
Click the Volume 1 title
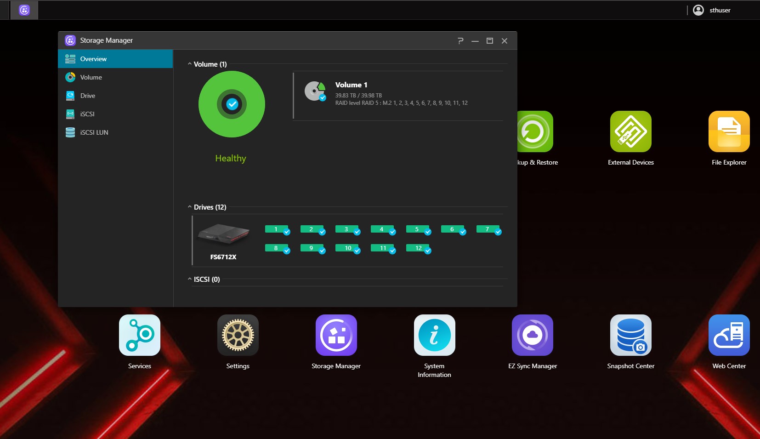352,85
